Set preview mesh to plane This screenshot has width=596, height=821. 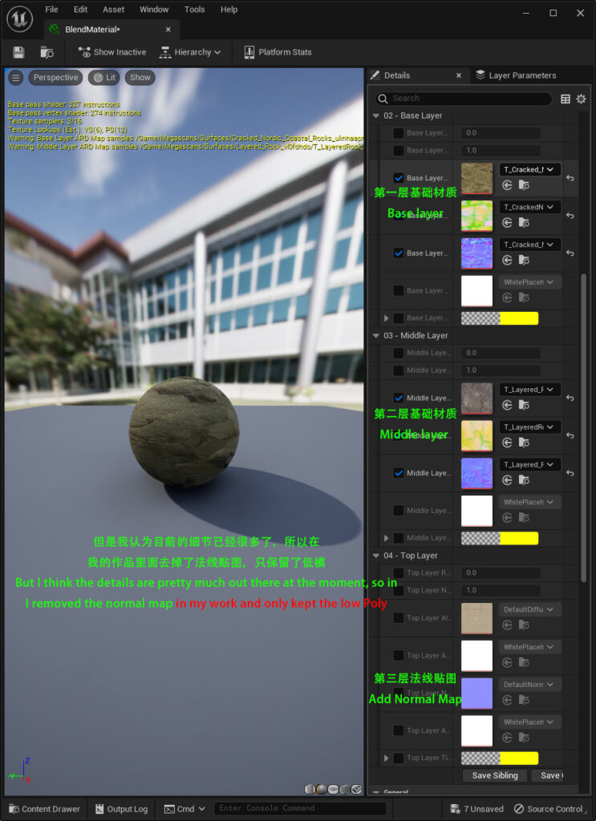333,789
